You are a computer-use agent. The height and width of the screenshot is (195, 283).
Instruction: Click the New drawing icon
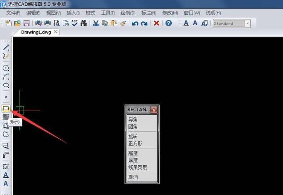8,23
